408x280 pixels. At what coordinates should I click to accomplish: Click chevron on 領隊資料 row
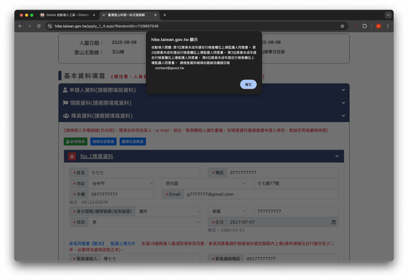[343, 103]
